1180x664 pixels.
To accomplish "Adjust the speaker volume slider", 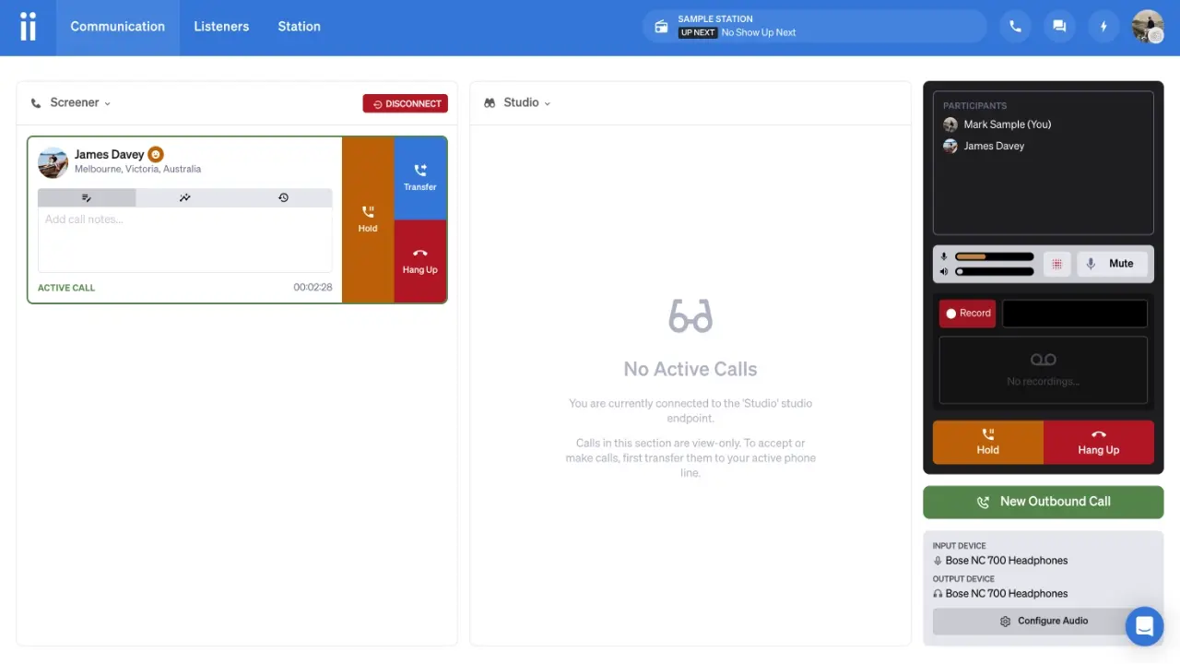I will point(994,272).
